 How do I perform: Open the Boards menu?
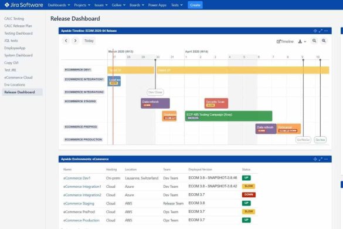tap(137, 5)
